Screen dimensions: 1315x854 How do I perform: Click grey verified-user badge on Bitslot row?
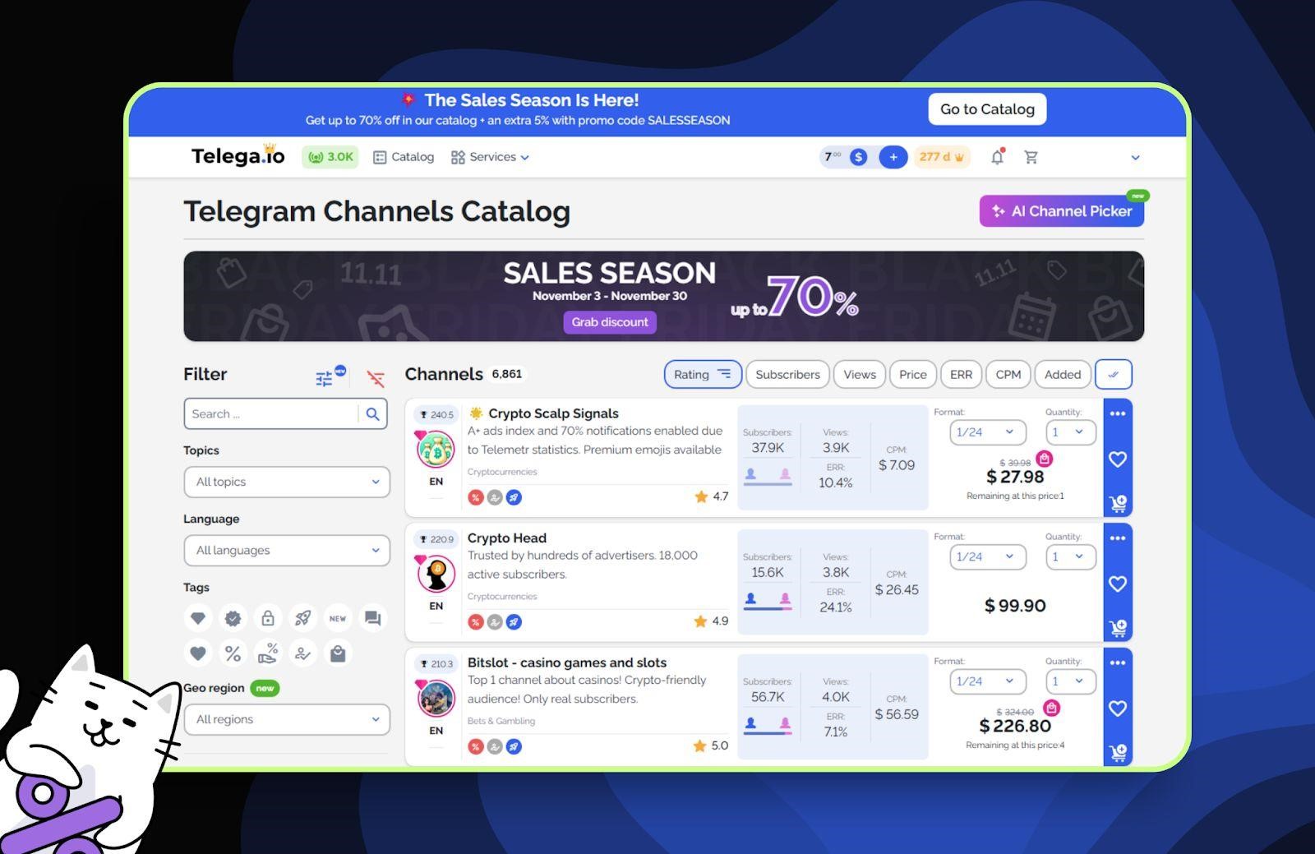tap(495, 746)
